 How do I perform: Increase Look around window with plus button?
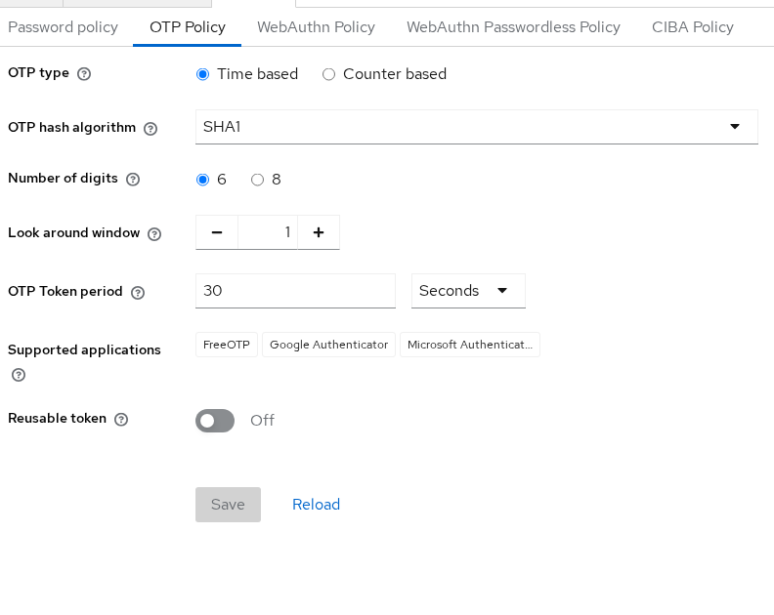coord(319,232)
